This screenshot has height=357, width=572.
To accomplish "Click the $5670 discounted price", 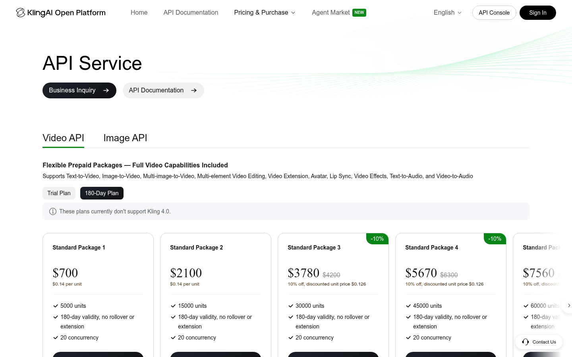I will point(421,273).
